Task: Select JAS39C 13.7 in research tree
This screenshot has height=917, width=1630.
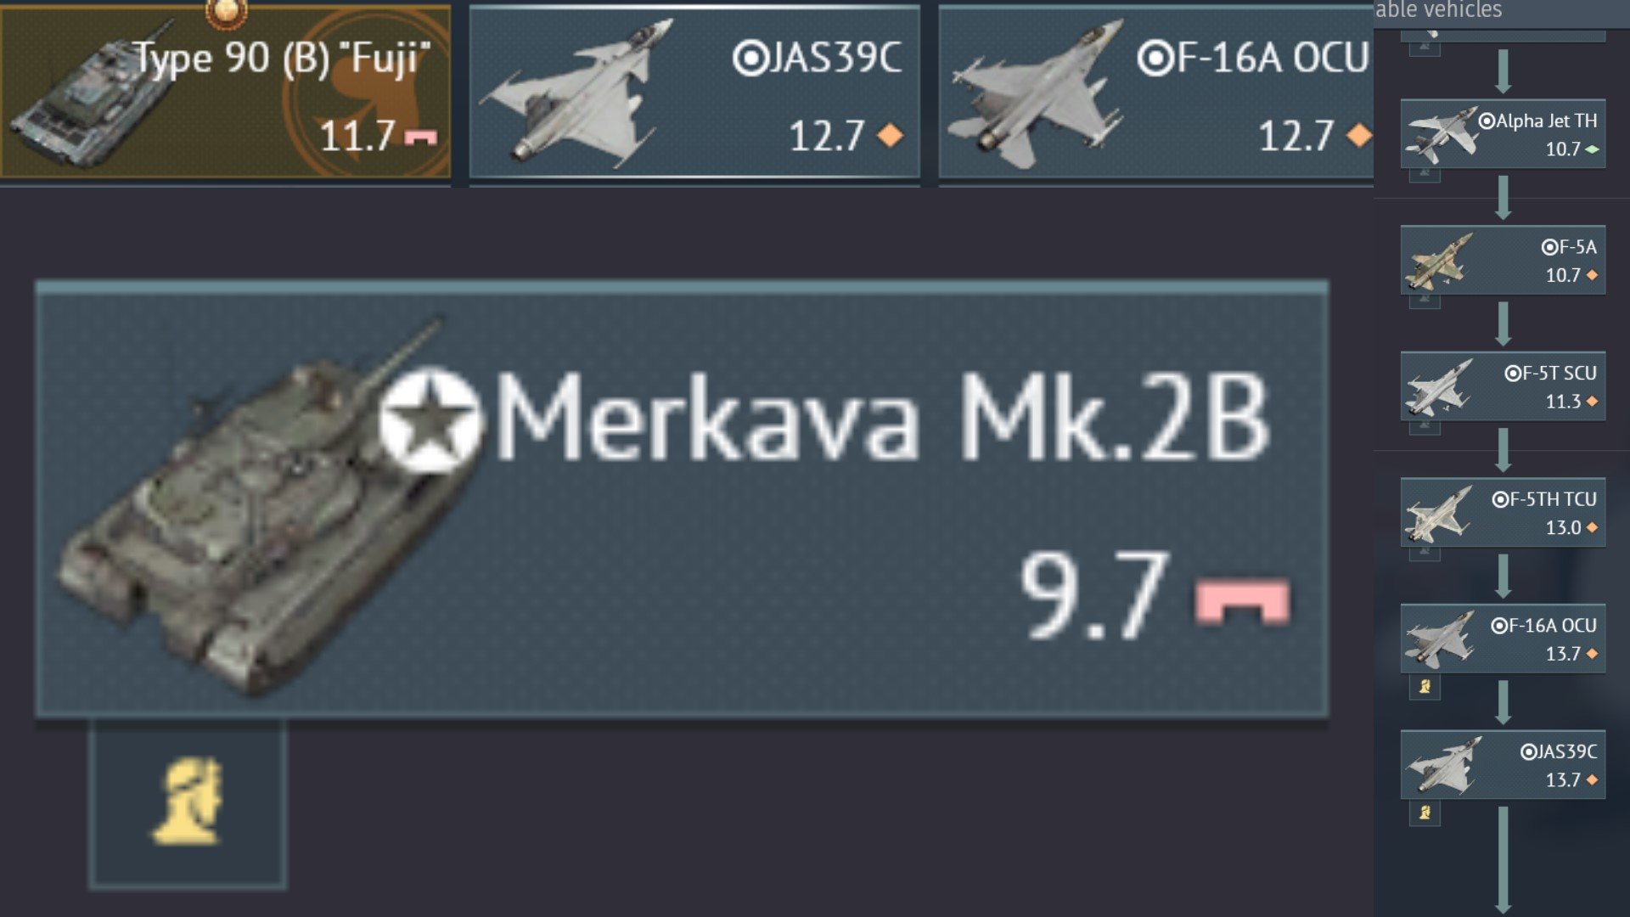Action: click(1503, 764)
